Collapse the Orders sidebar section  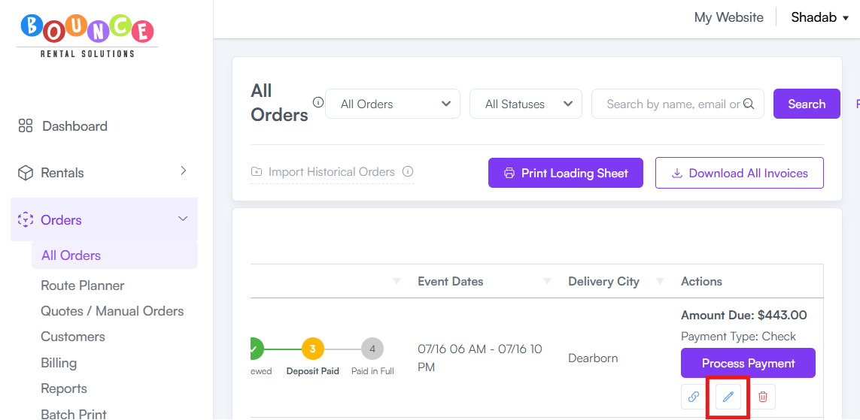(105, 219)
